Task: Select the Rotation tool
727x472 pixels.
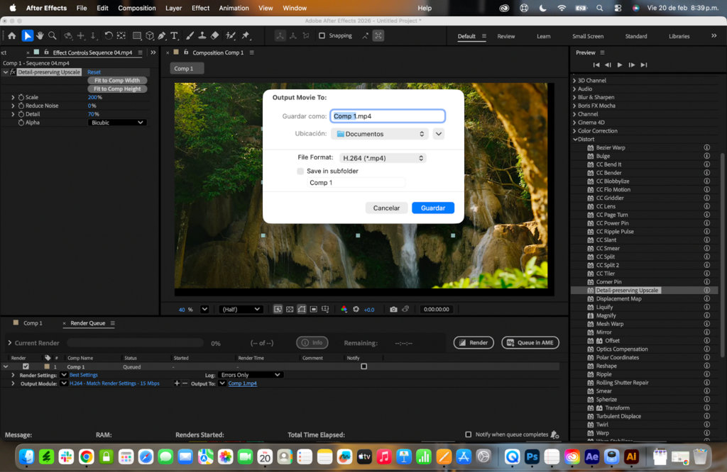Action: click(x=109, y=35)
